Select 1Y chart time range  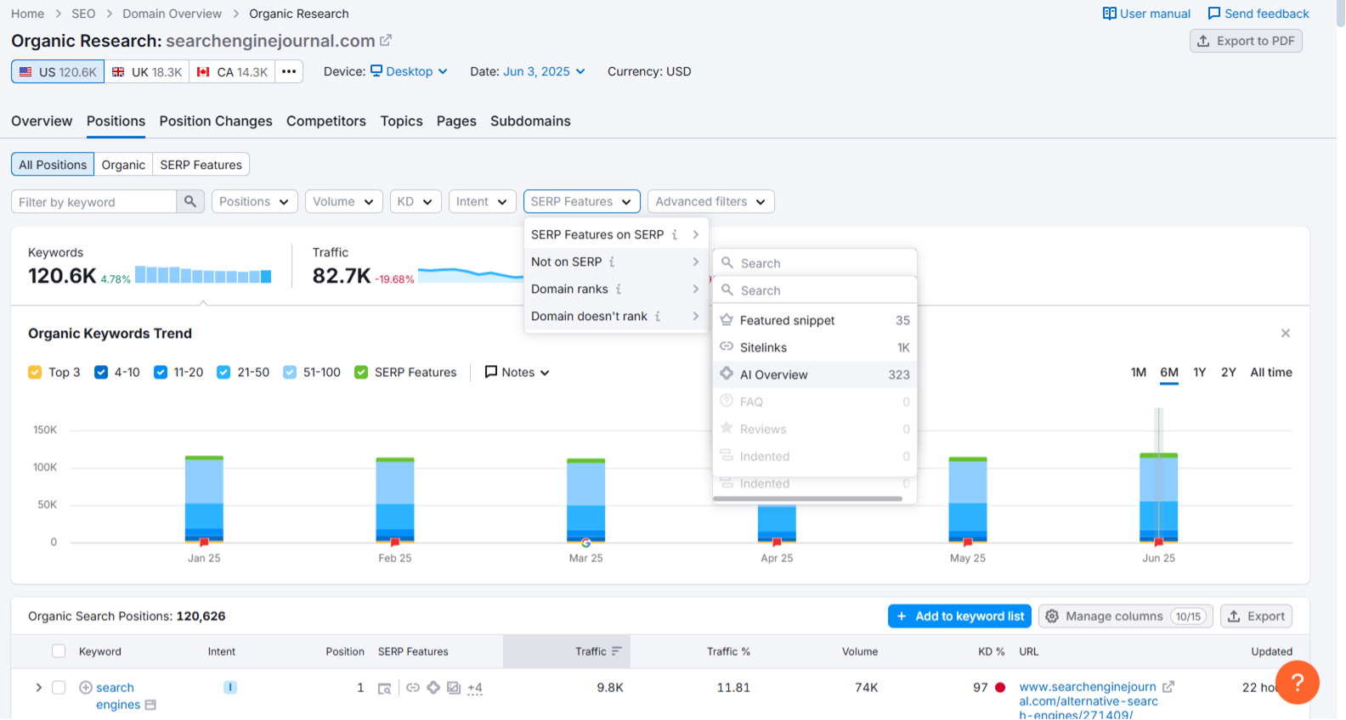(x=1199, y=372)
